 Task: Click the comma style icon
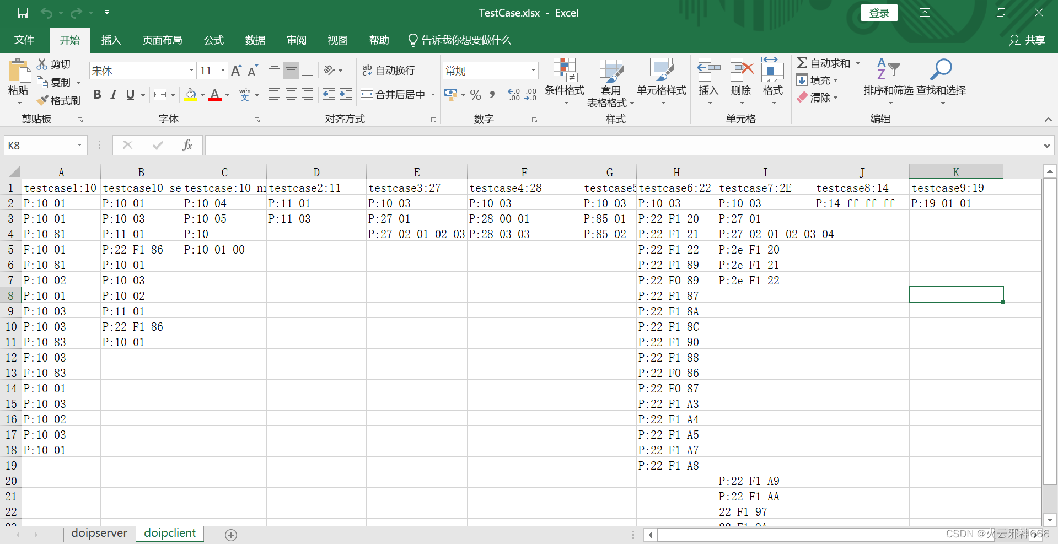point(492,95)
